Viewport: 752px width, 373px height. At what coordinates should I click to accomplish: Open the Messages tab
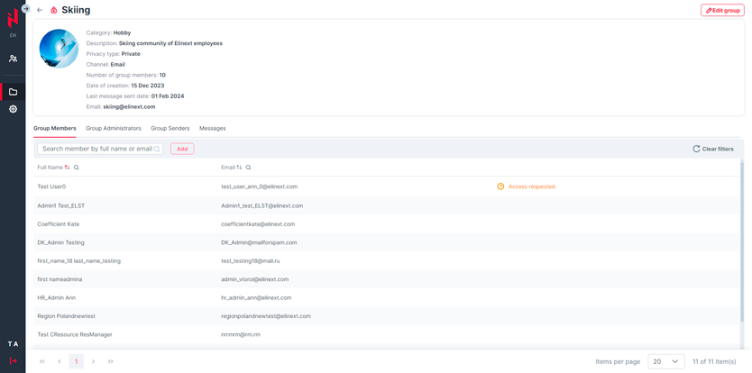(x=213, y=129)
